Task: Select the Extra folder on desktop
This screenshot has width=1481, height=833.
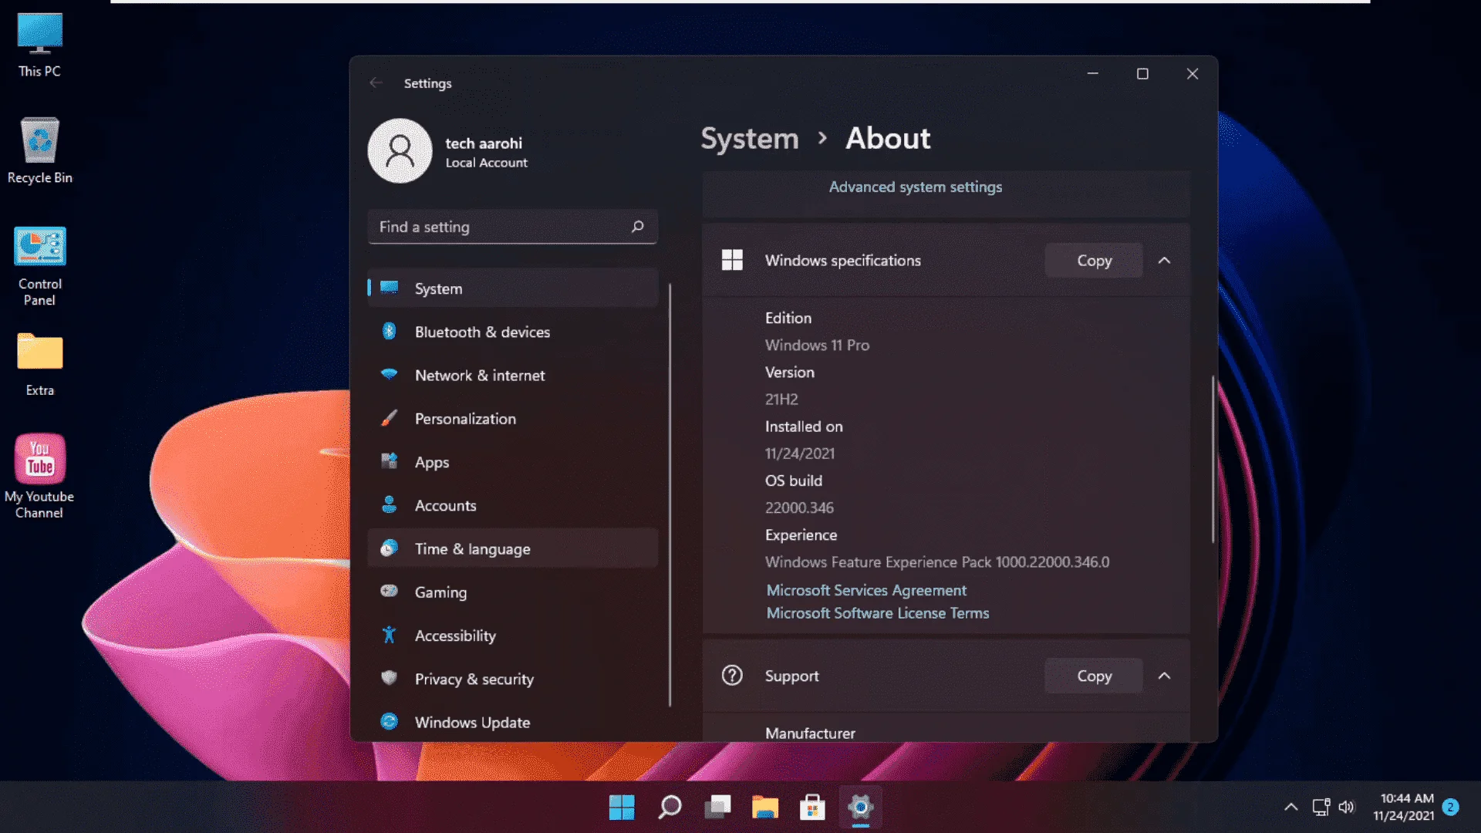Action: point(39,365)
